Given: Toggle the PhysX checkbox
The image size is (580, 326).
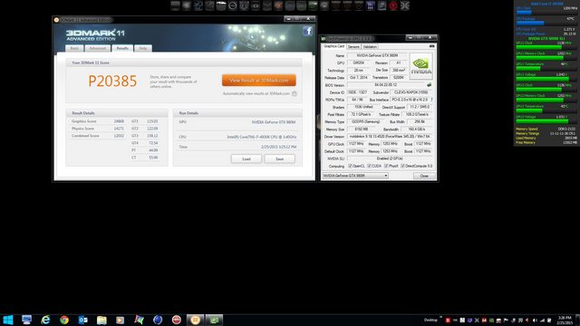Looking at the screenshot, I should (386, 166).
